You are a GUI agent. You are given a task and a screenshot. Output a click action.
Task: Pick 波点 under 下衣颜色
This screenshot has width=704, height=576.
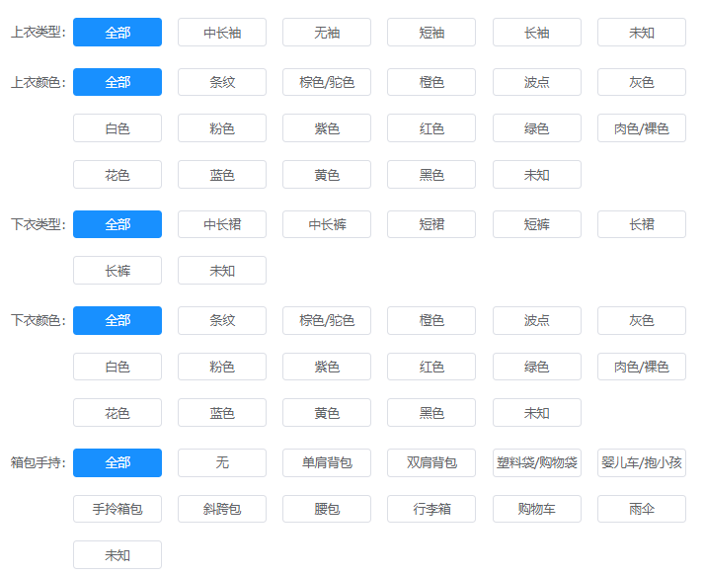[537, 320]
